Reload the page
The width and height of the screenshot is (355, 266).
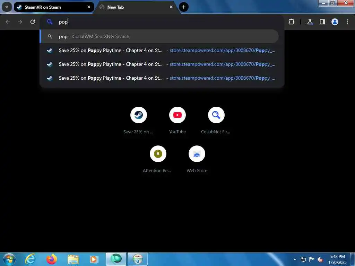[33, 22]
